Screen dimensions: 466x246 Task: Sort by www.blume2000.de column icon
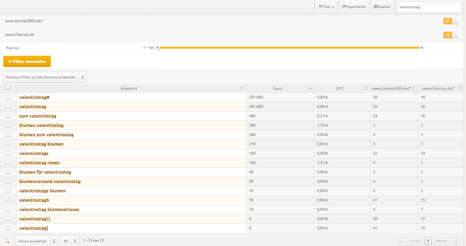coord(414,88)
